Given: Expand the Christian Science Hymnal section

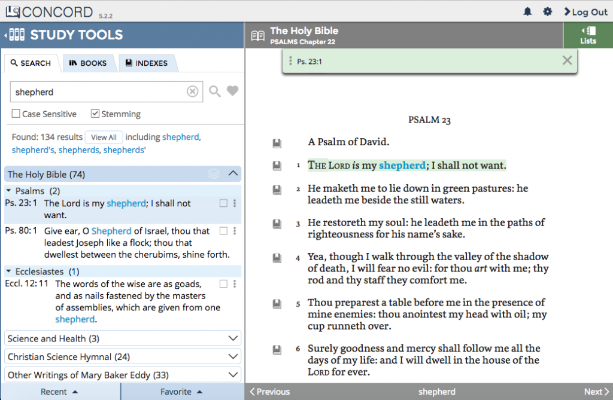Looking at the screenshot, I should 233,357.
